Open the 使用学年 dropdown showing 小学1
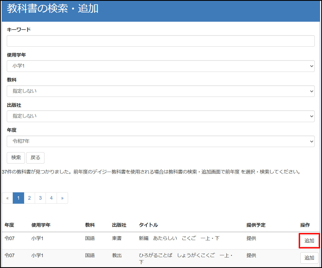Screen dimensions: 322x268 pos(160,66)
